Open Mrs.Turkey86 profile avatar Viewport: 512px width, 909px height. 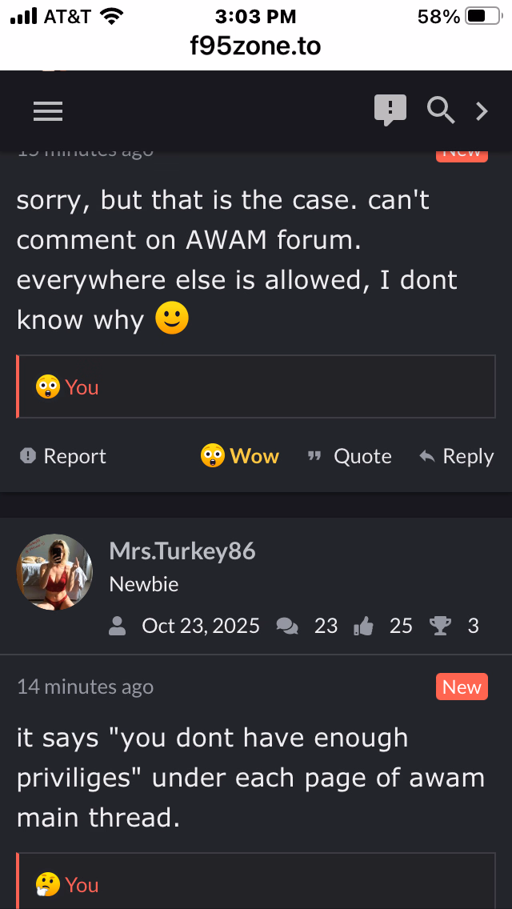point(54,571)
